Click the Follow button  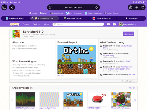[128, 34]
